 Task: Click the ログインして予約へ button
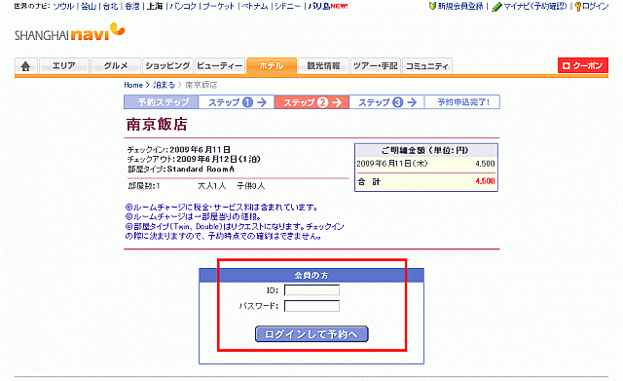[x=311, y=334]
